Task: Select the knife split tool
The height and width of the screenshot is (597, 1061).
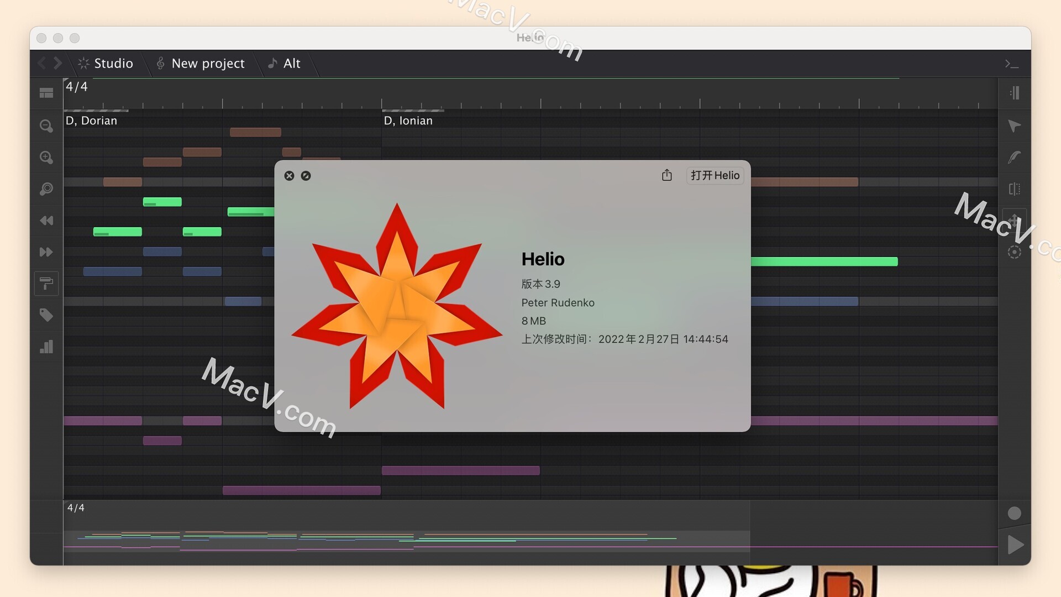Action: click(1015, 189)
